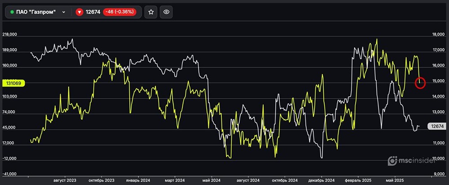Click 11,000 on the right price axis
This screenshot has width=449, height=185.
click(438, 143)
